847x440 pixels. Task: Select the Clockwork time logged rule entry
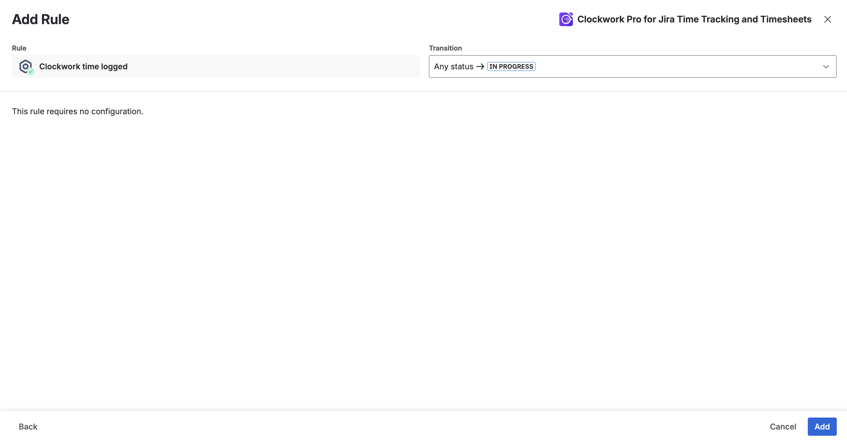click(x=215, y=66)
